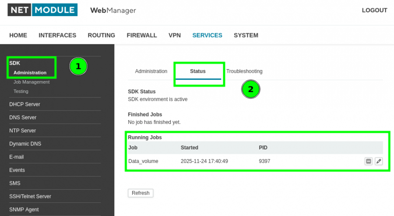Select Testing in the SDK sidebar
Image resolution: width=394 pixels, height=216 pixels.
(21, 91)
